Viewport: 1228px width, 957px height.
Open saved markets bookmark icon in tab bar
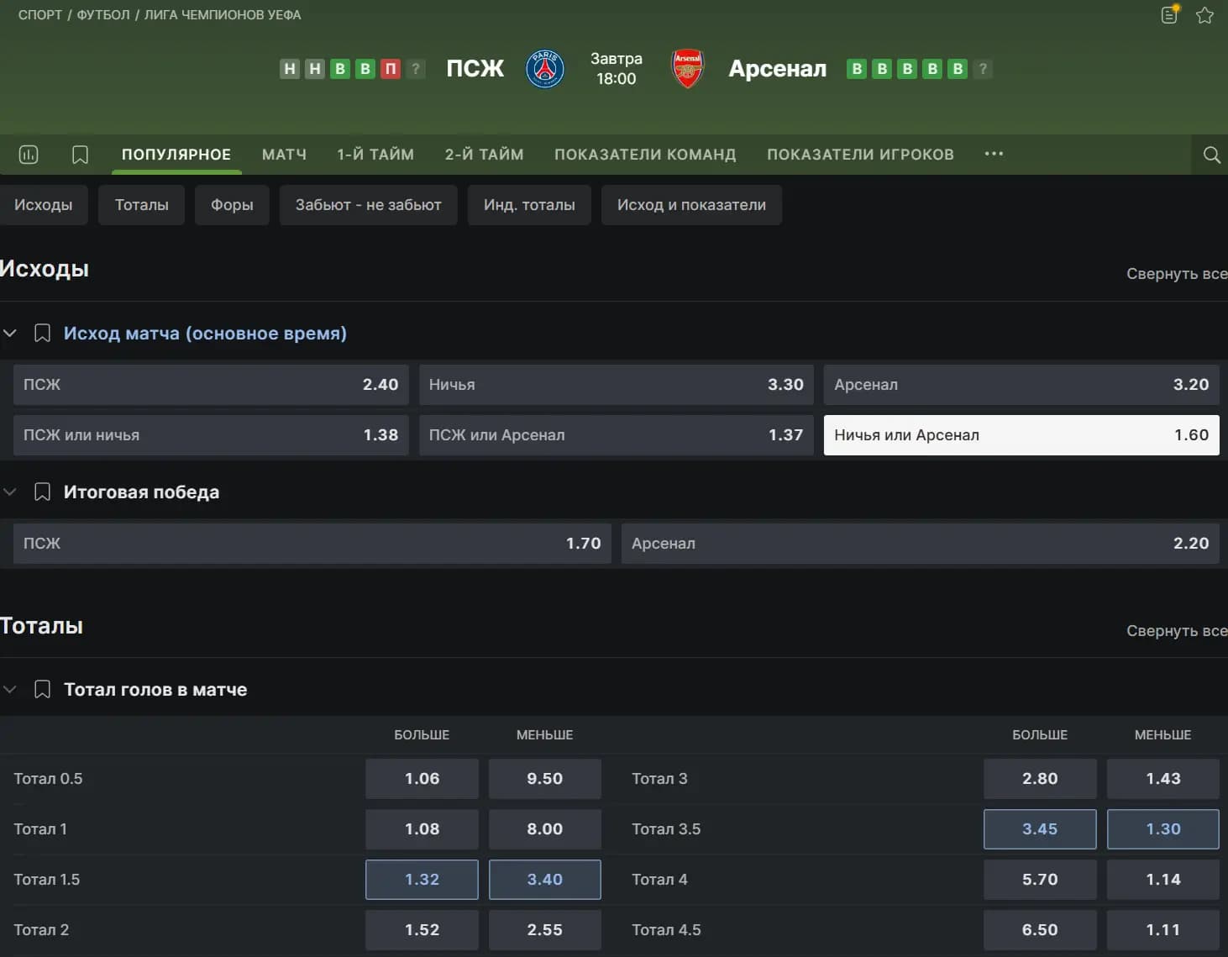click(x=80, y=155)
